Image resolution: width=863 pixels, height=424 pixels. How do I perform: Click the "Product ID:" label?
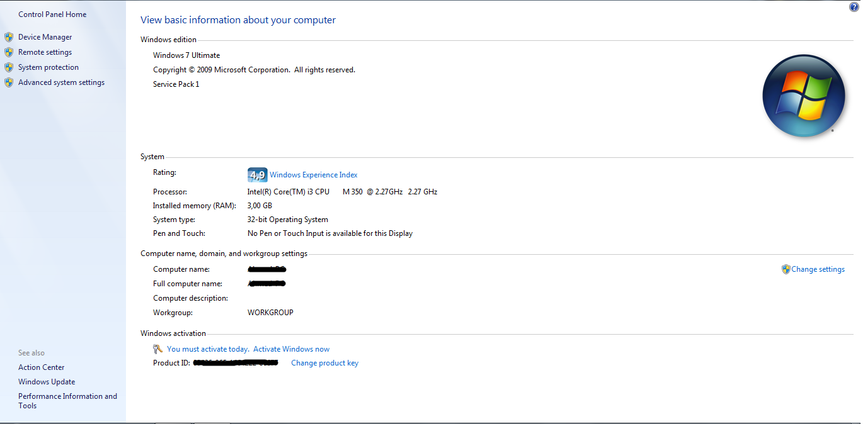pyautogui.click(x=171, y=363)
